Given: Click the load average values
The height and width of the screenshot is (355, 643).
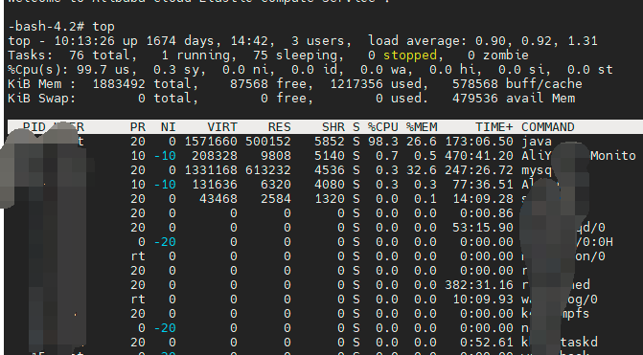Looking at the screenshot, I should pos(536,41).
